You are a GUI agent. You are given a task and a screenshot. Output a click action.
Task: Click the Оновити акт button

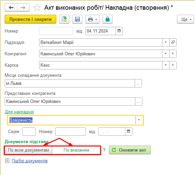click(130, 150)
